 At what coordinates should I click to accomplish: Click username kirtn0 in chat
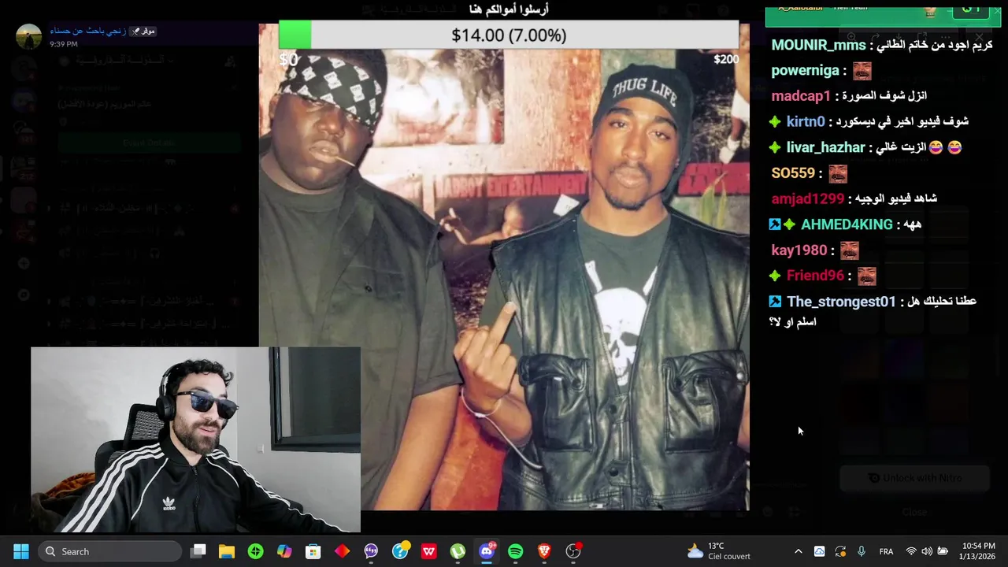[806, 121]
